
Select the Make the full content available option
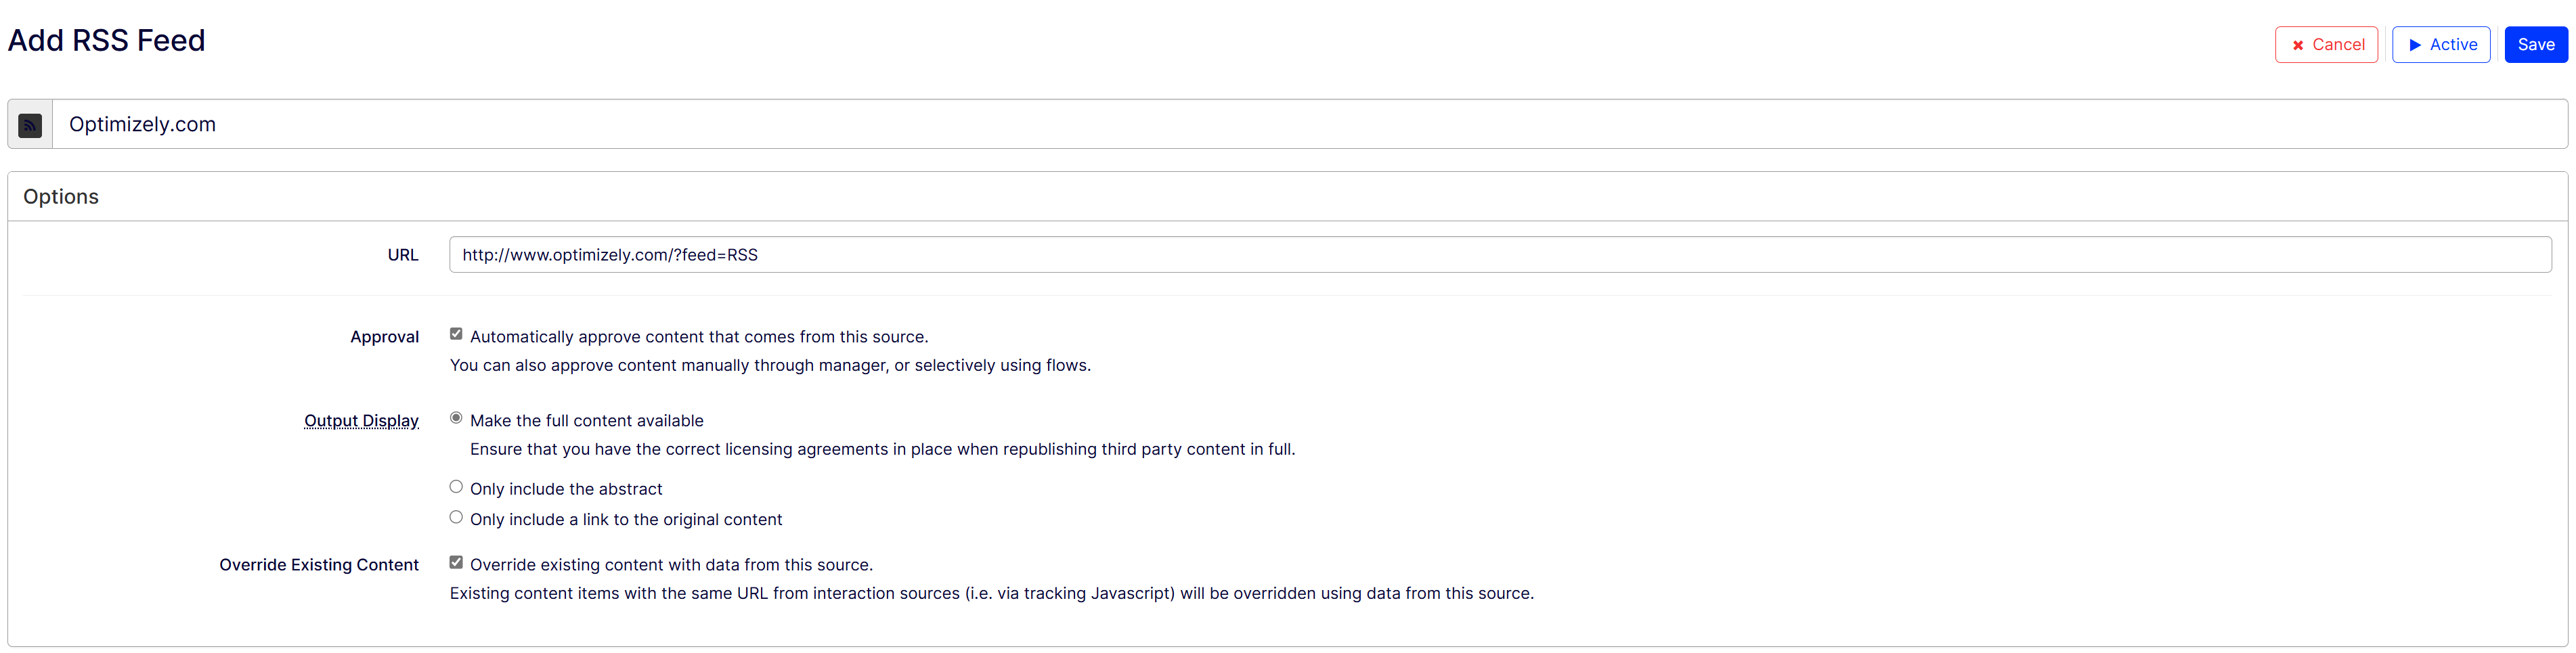456,418
